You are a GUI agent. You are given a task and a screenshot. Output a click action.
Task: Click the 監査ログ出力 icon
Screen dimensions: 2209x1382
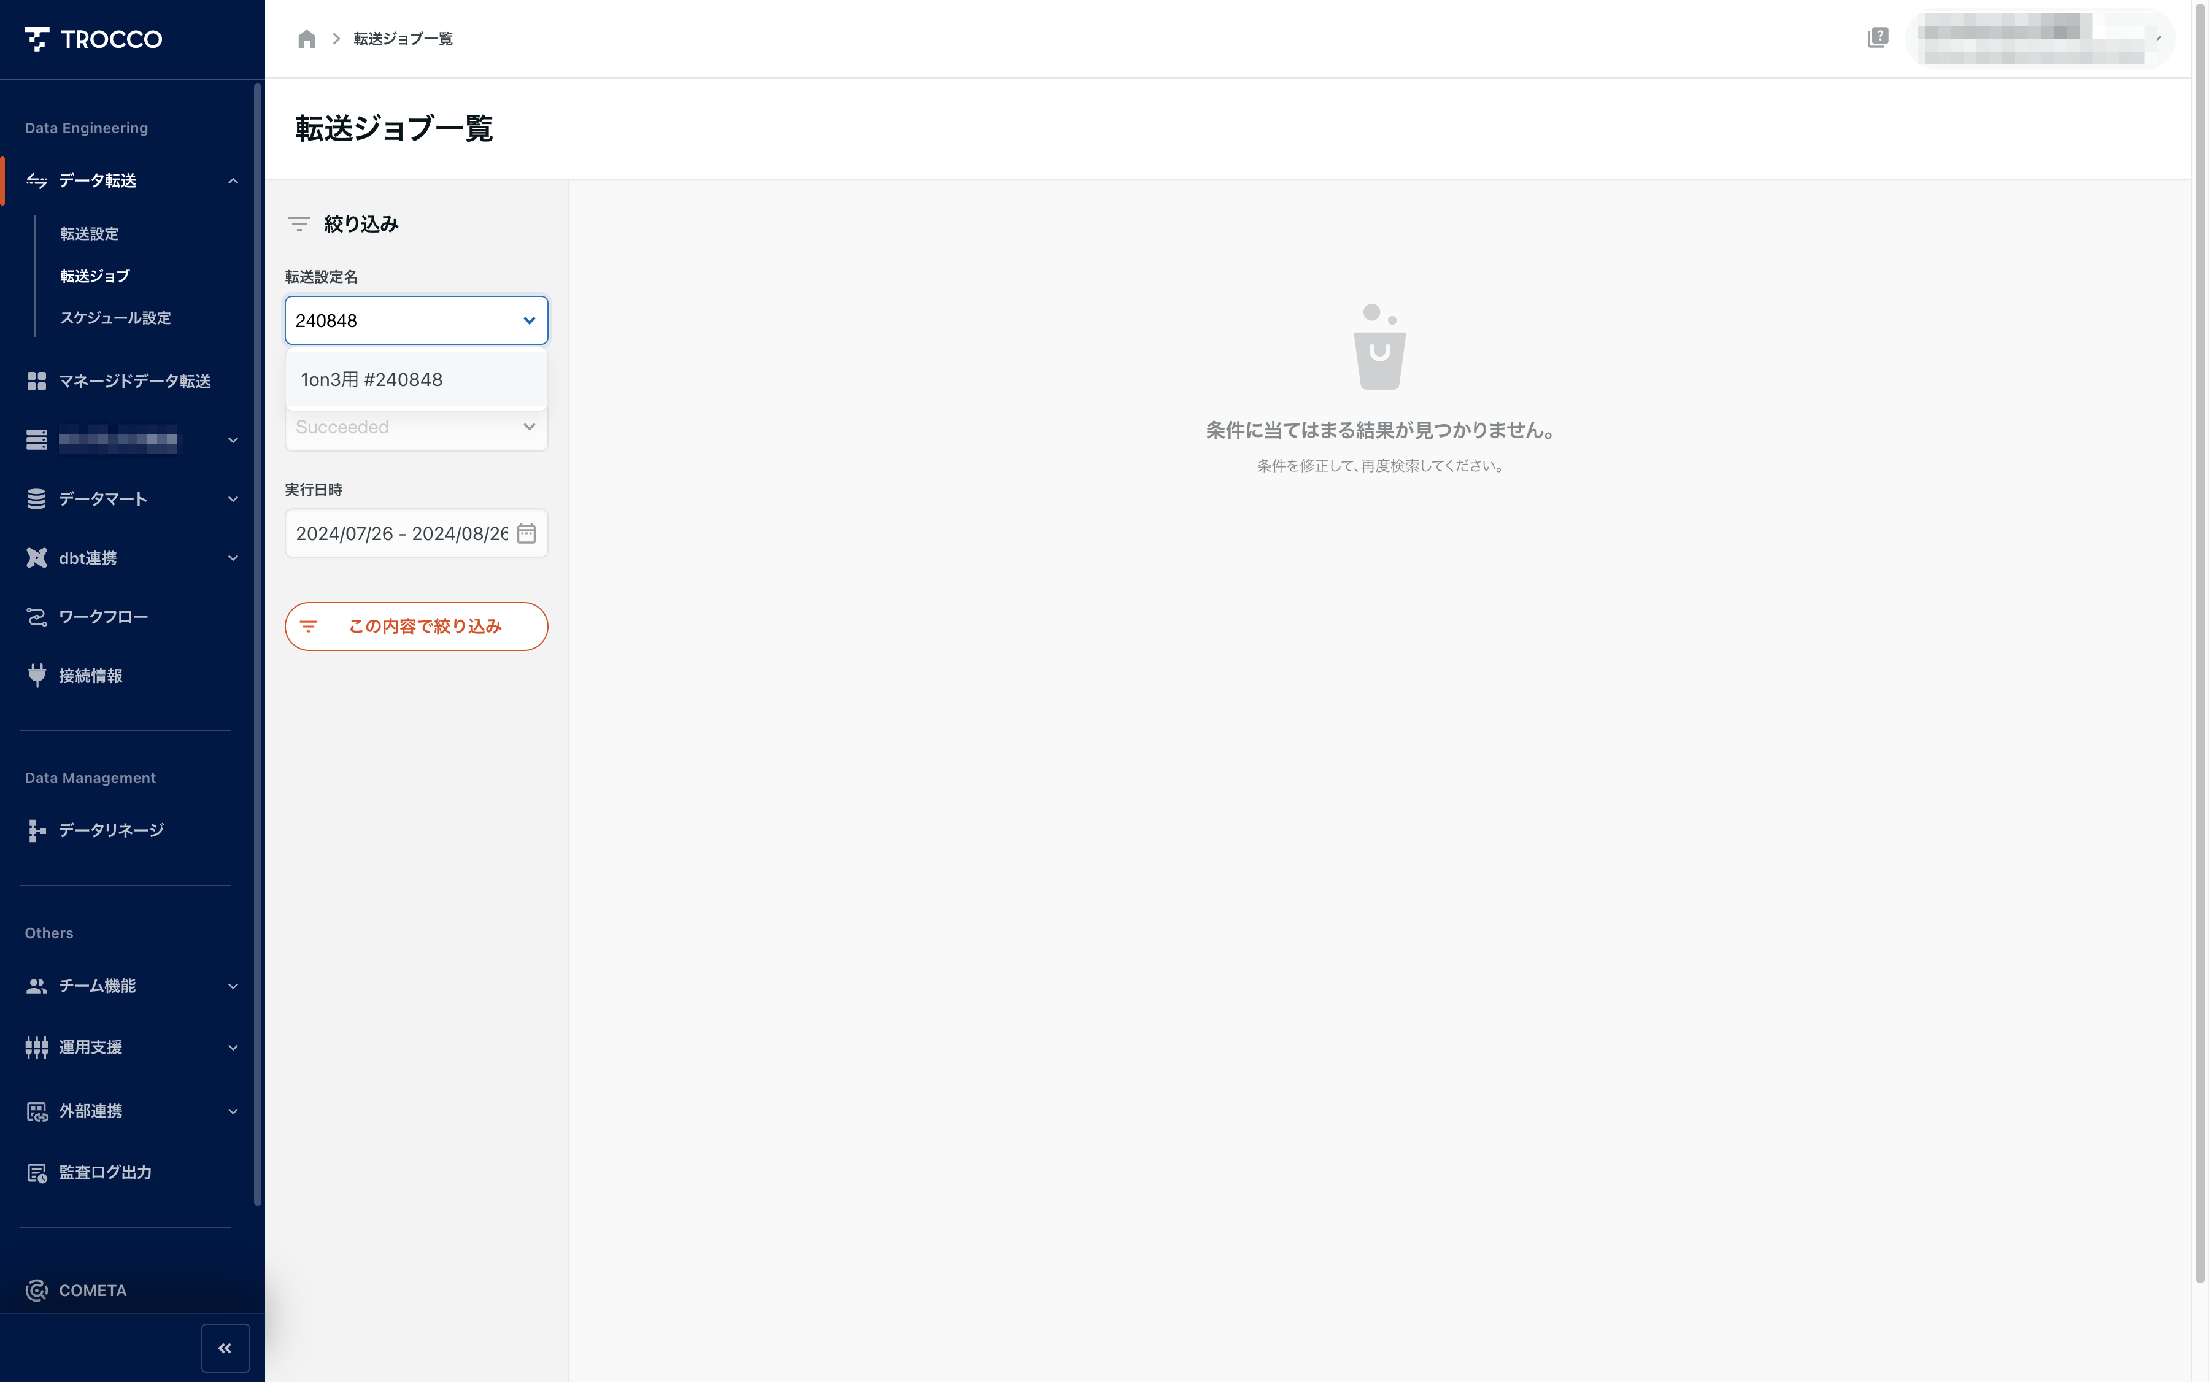(35, 1172)
